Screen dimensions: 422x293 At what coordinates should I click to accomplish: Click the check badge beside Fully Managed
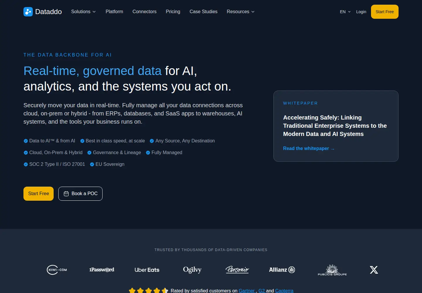coord(148,153)
